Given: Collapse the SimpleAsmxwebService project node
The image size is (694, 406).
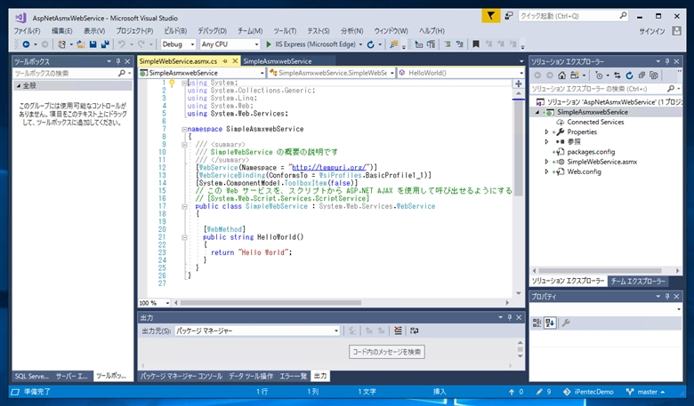Looking at the screenshot, I should (x=537, y=112).
